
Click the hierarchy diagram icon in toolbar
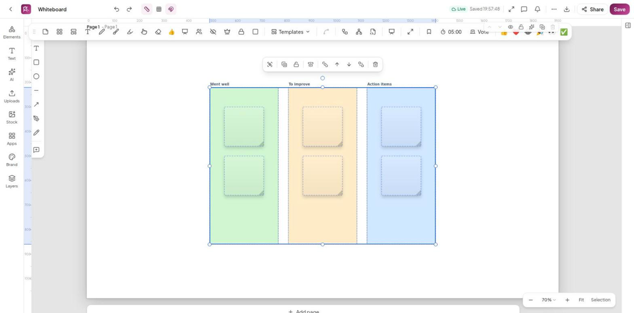click(359, 32)
